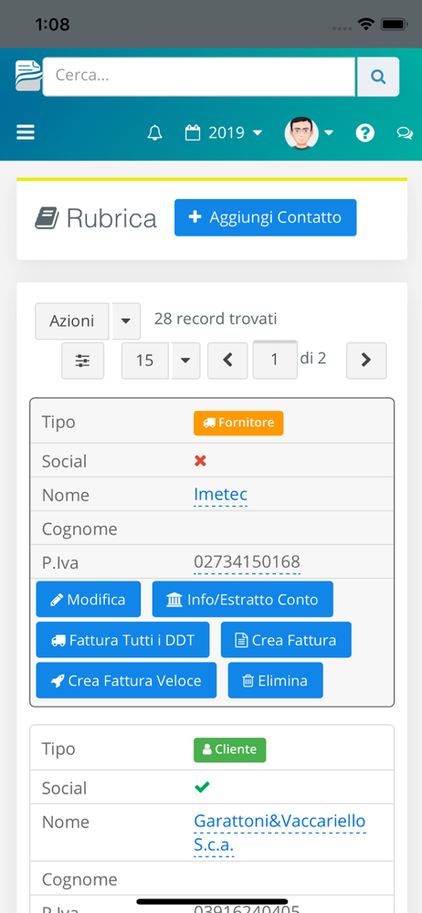Open the filter sliders settings button

(83, 361)
